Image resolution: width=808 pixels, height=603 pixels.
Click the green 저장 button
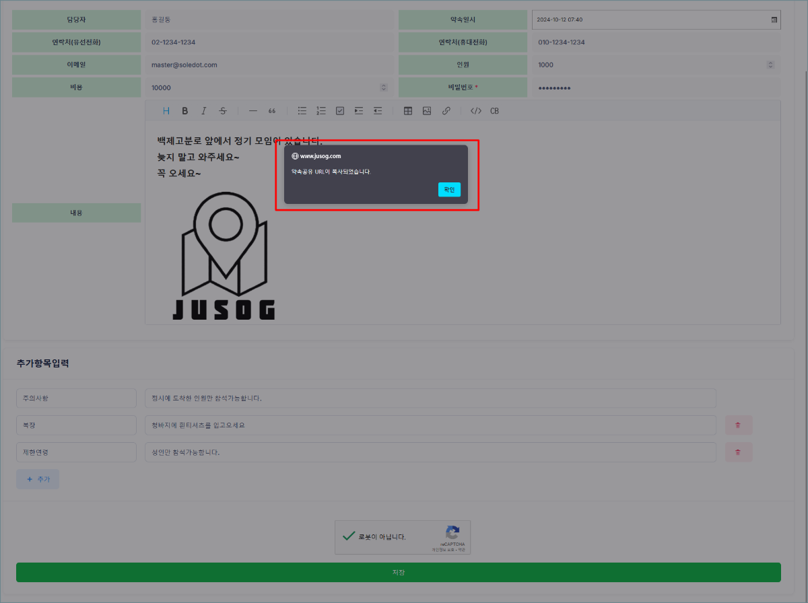pyautogui.click(x=399, y=572)
